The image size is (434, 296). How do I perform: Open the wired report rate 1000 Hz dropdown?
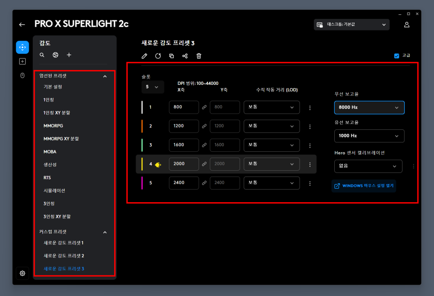[x=369, y=136]
